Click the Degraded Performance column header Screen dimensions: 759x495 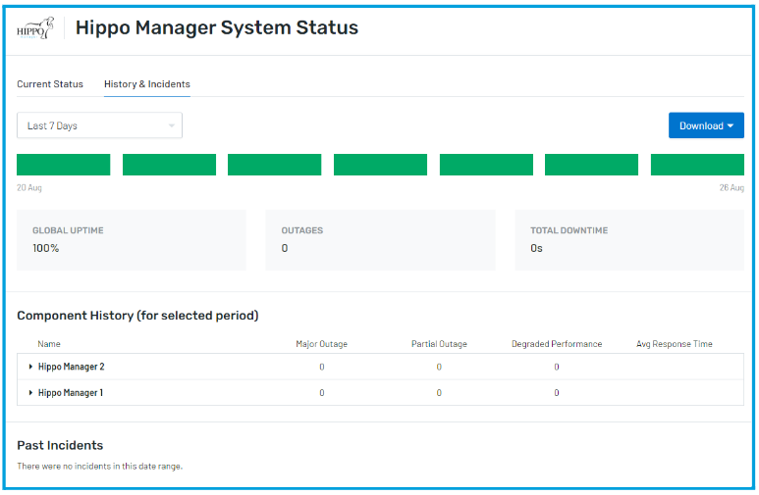[x=557, y=344]
